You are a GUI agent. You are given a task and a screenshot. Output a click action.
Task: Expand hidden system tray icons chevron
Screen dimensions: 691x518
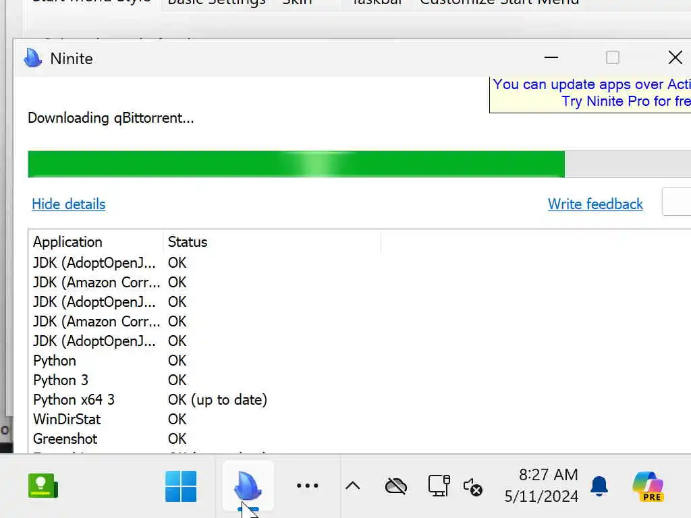352,486
